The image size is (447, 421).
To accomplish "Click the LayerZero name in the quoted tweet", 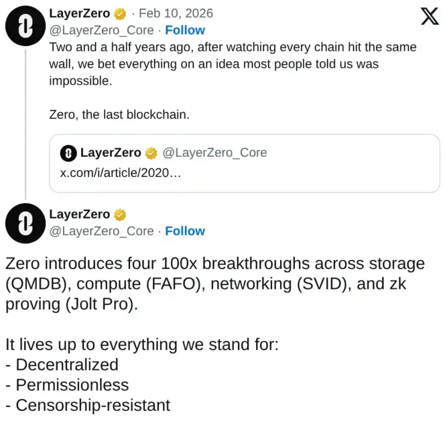I will (111, 153).
